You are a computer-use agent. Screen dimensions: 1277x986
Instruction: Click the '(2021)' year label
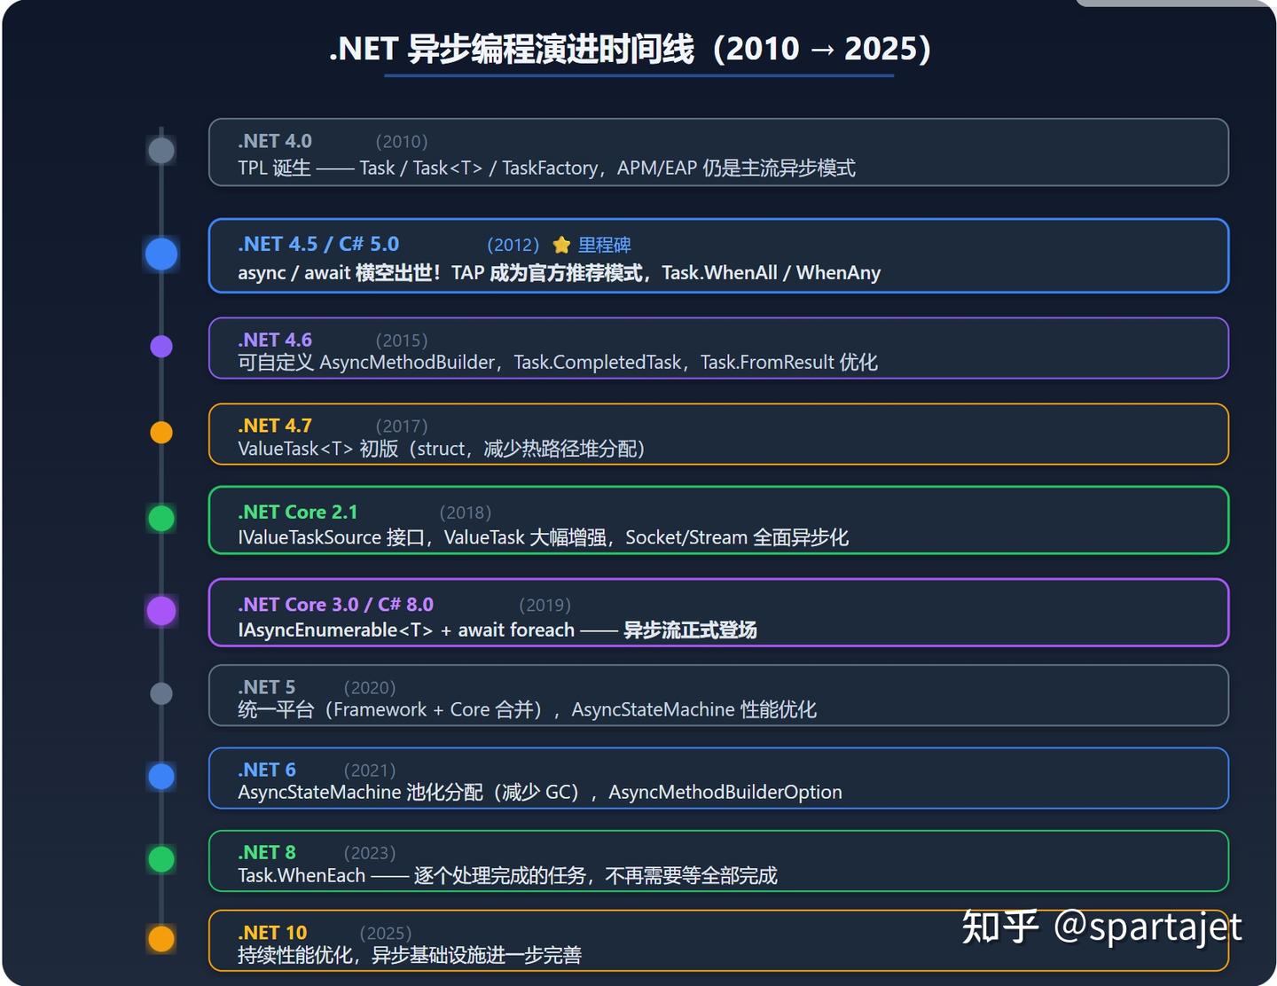tap(370, 771)
